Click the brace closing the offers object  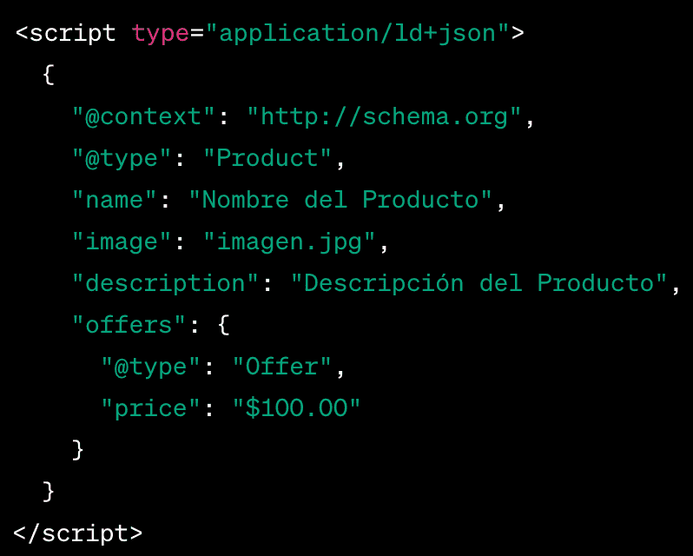(x=78, y=450)
